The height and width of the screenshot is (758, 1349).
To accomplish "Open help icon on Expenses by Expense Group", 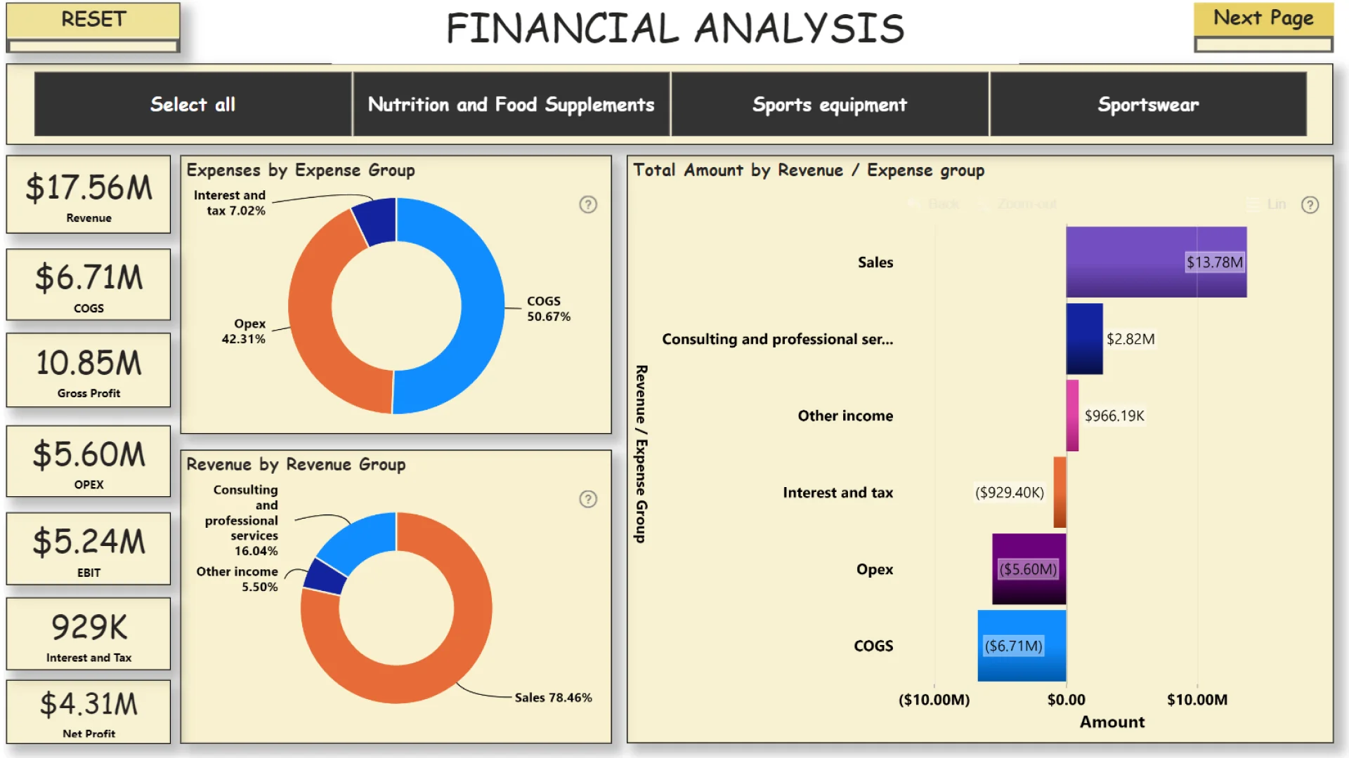I will click(588, 204).
